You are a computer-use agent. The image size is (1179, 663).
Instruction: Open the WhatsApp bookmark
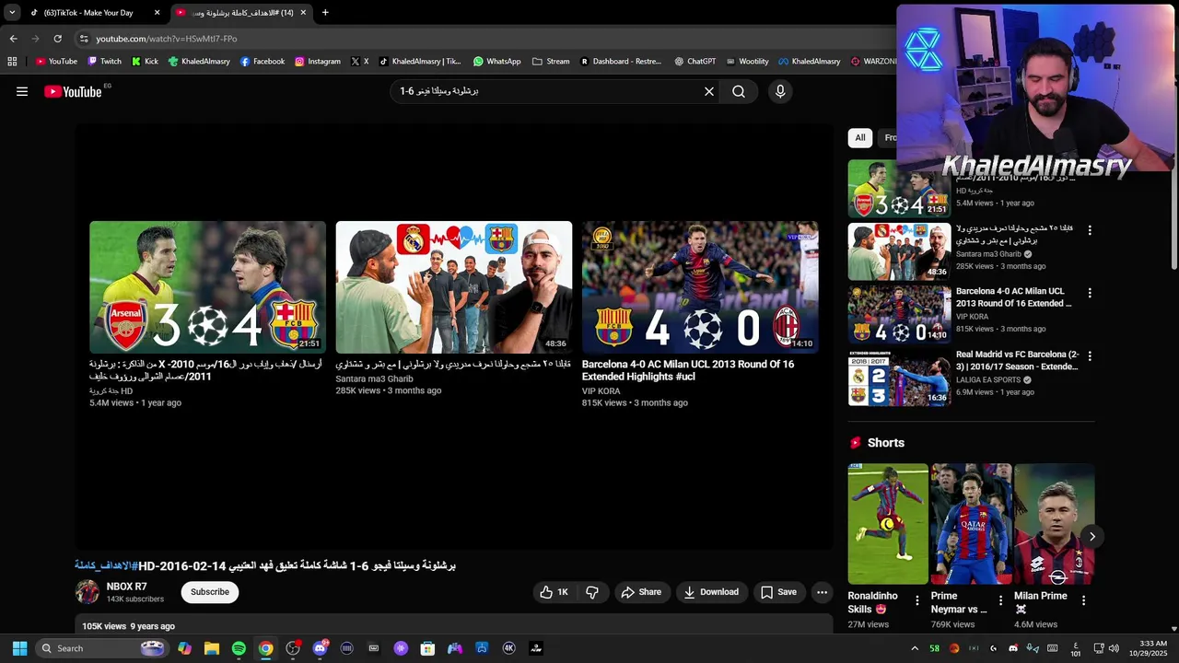point(496,62)
